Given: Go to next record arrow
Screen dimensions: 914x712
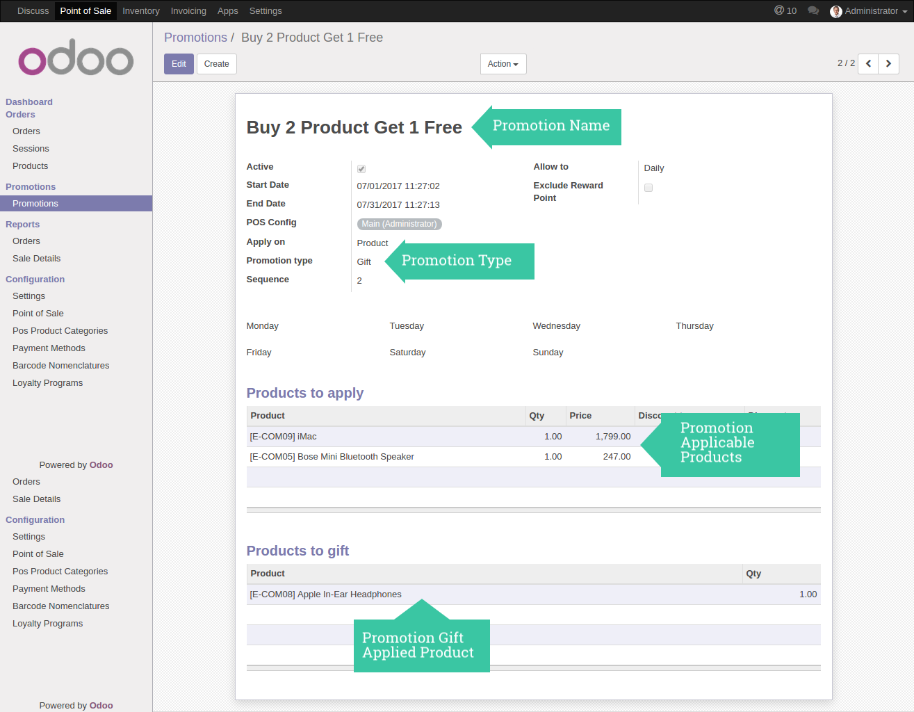Looking at the screenshot, I should tap(888, 64).
